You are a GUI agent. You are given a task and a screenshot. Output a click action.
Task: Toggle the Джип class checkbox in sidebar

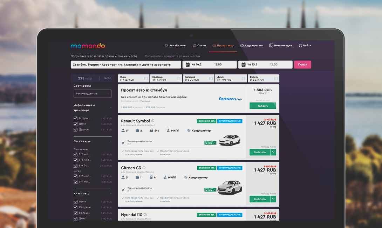coord(75,219)
